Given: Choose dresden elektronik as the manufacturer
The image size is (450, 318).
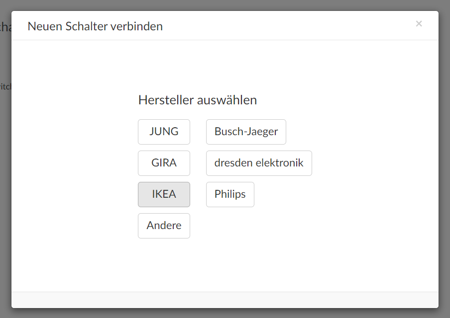Looking at the screenshot, I should pos(259,163).
